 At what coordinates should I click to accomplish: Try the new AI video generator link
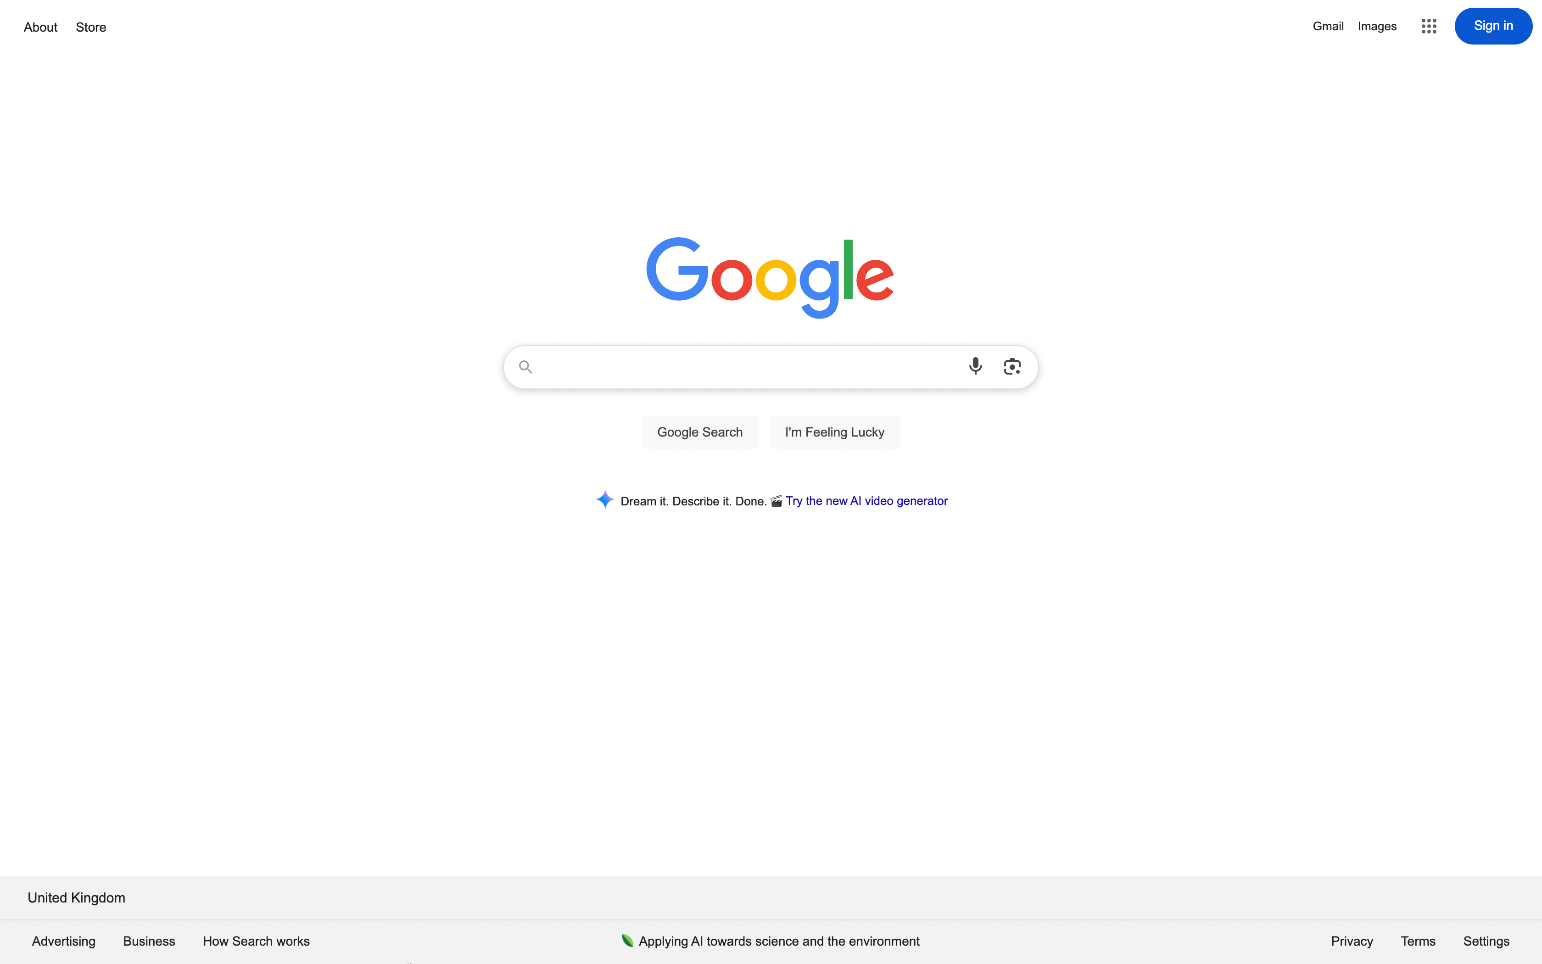[866, 501]
